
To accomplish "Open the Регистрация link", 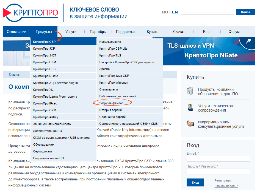I will pos(223,181).
